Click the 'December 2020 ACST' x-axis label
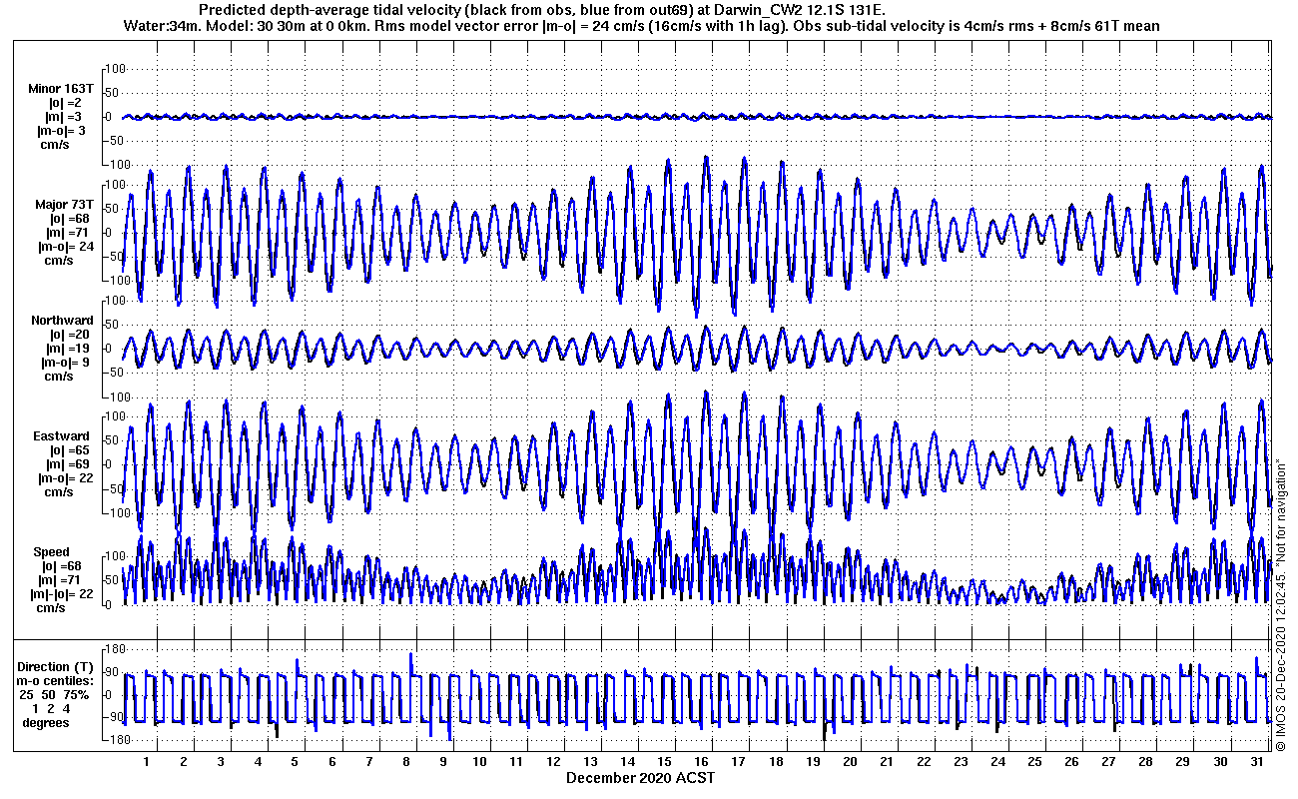 point(640,778)
